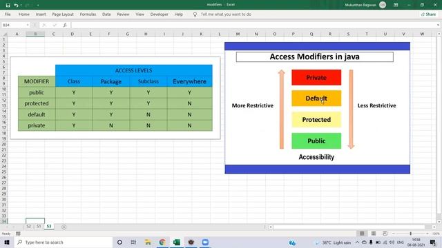Click the Type here to search box
442x248 pixels.
point(63,242)
